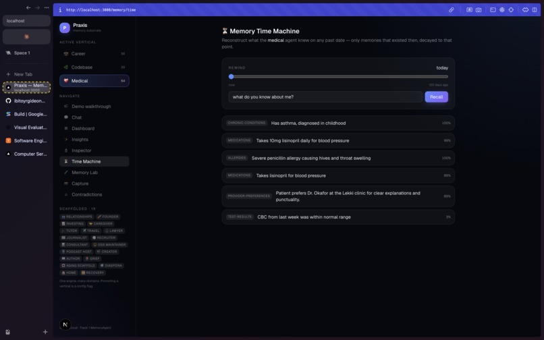
Task: Click the Relationships scaffold tag
Action: click(x=77, y=217)
